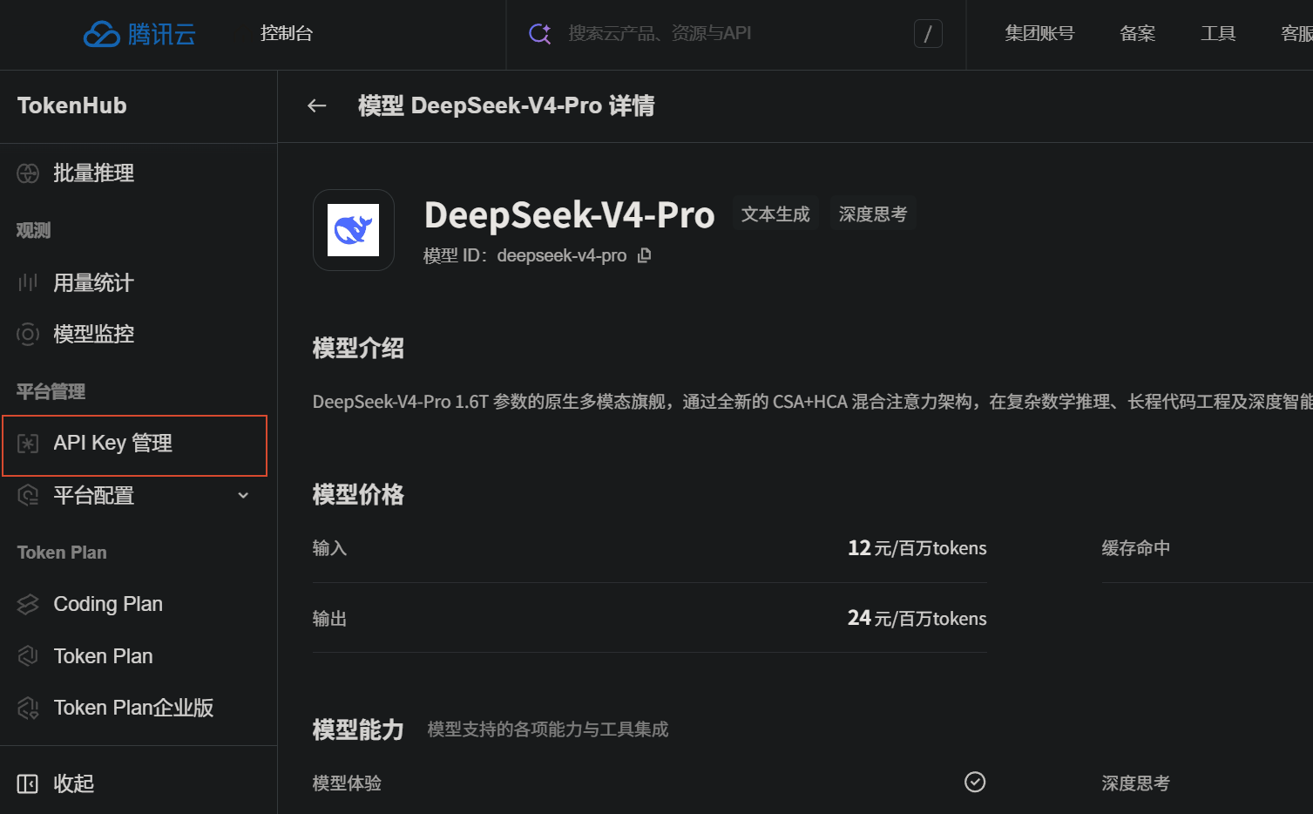Select the 平台配置 sidebar label

(94, 496)
